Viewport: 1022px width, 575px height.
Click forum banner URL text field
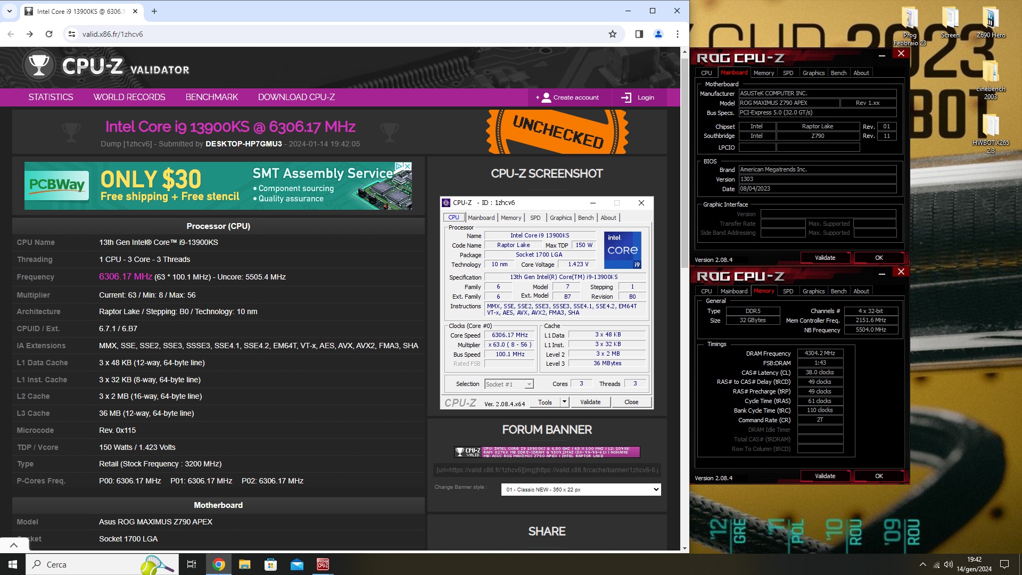click(547, 470)
